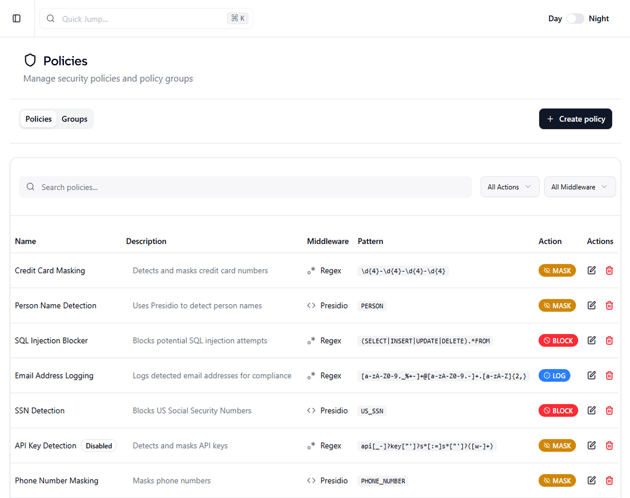Delete the Credit Card Masking policy

pos(609,270)
